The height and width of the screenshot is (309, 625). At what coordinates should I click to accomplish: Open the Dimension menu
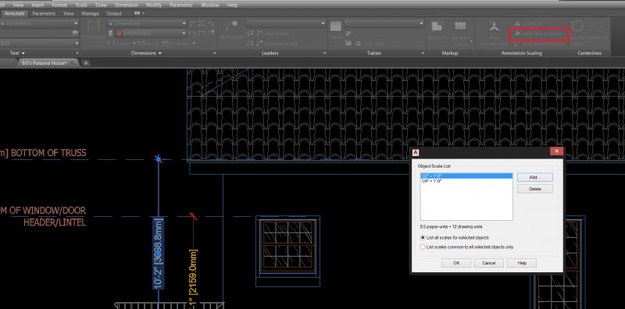127,5
